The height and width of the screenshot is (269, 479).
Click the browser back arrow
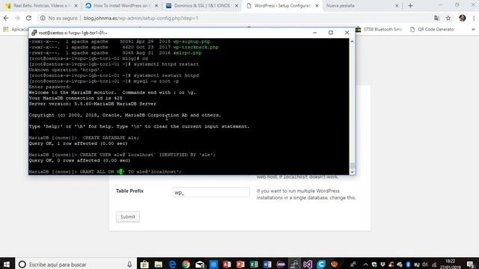coord(6,18)
